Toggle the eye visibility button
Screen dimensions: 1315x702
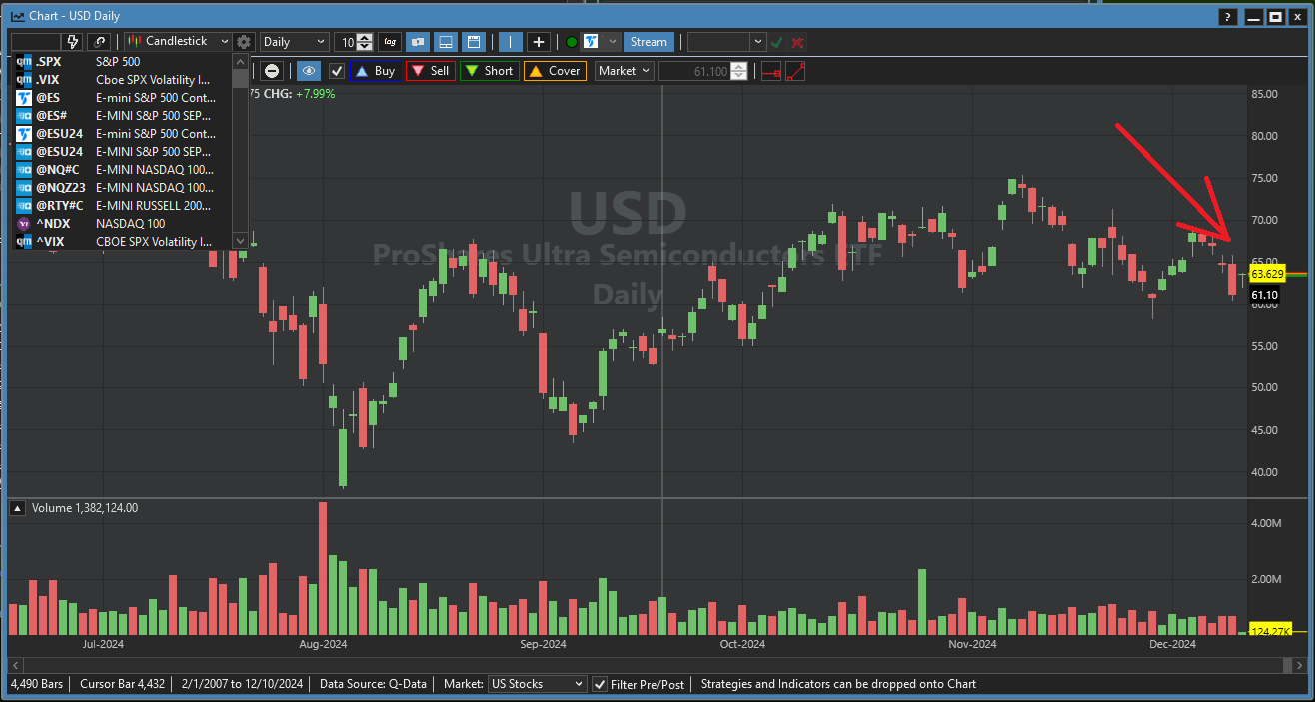click(309, 71)
